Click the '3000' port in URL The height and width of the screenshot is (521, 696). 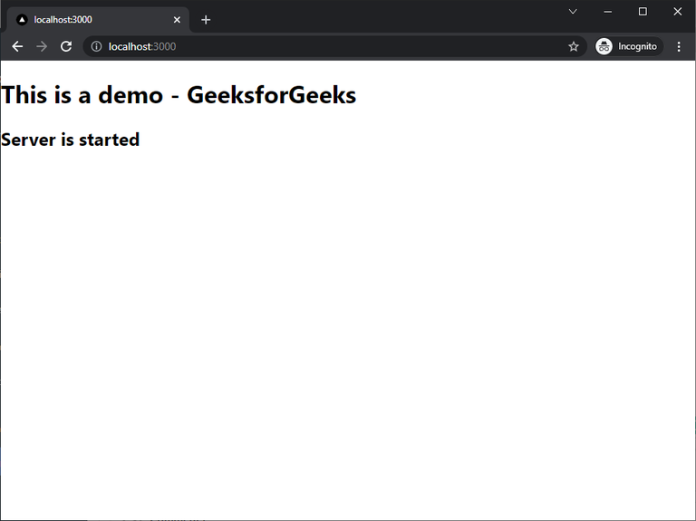(x=165, y=46)
